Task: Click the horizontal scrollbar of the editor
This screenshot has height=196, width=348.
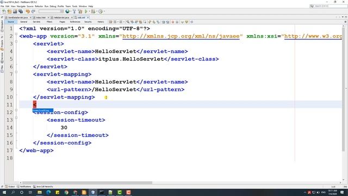Action: click(x=86, y=183)
